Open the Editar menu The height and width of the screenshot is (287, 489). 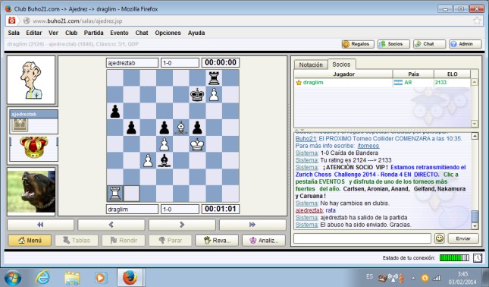pyautogui.click(x=33, y=33)
